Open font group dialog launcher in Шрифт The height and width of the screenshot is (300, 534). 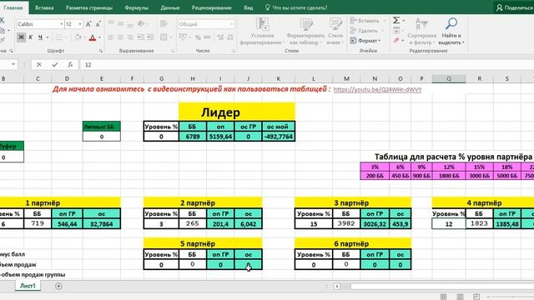101,51
